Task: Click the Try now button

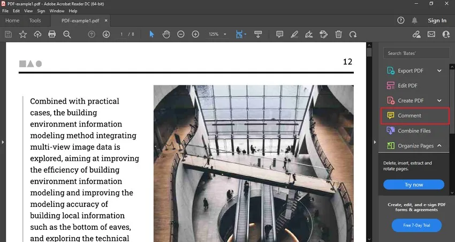Action: tap(413, 185)
